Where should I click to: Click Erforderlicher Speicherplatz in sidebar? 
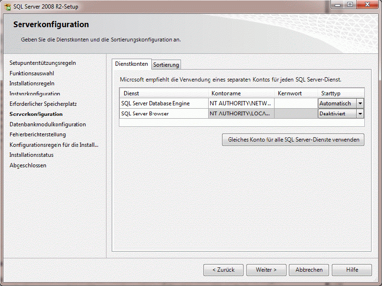coord(43,104)
